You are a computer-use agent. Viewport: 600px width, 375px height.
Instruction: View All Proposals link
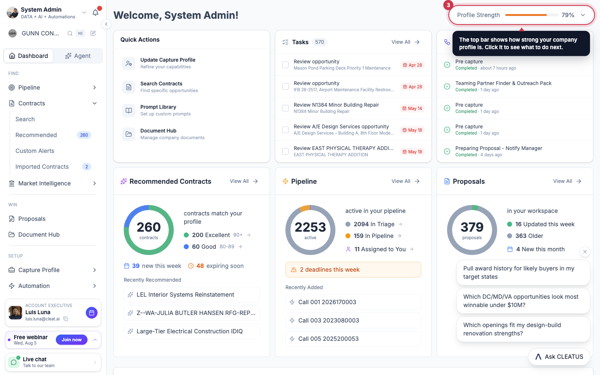567,181
